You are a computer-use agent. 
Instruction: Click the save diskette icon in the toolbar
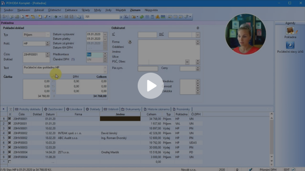tap(66, 17)
